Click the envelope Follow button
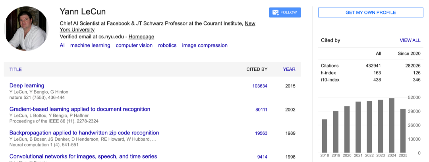The height and width of the screenshot is (162, 429). (285, 13)
